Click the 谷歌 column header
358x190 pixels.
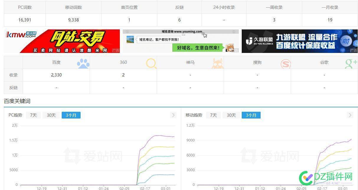click(x=324, y=62)
